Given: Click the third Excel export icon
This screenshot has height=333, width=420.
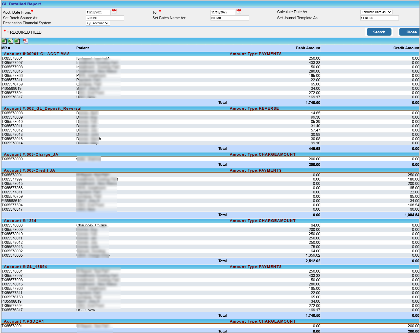Looking at the screenshot, I should coord(17,41).
